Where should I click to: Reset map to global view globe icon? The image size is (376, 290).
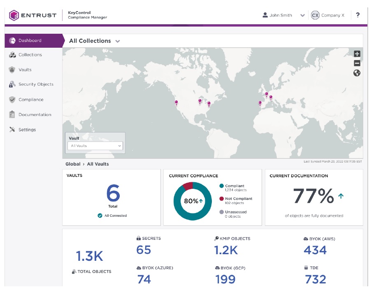point(357,73)
